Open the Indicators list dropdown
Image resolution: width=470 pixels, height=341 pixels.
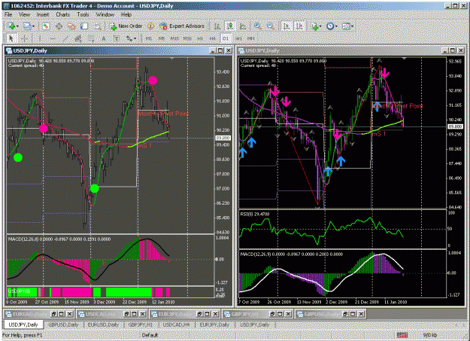click(x=316, y=26)
